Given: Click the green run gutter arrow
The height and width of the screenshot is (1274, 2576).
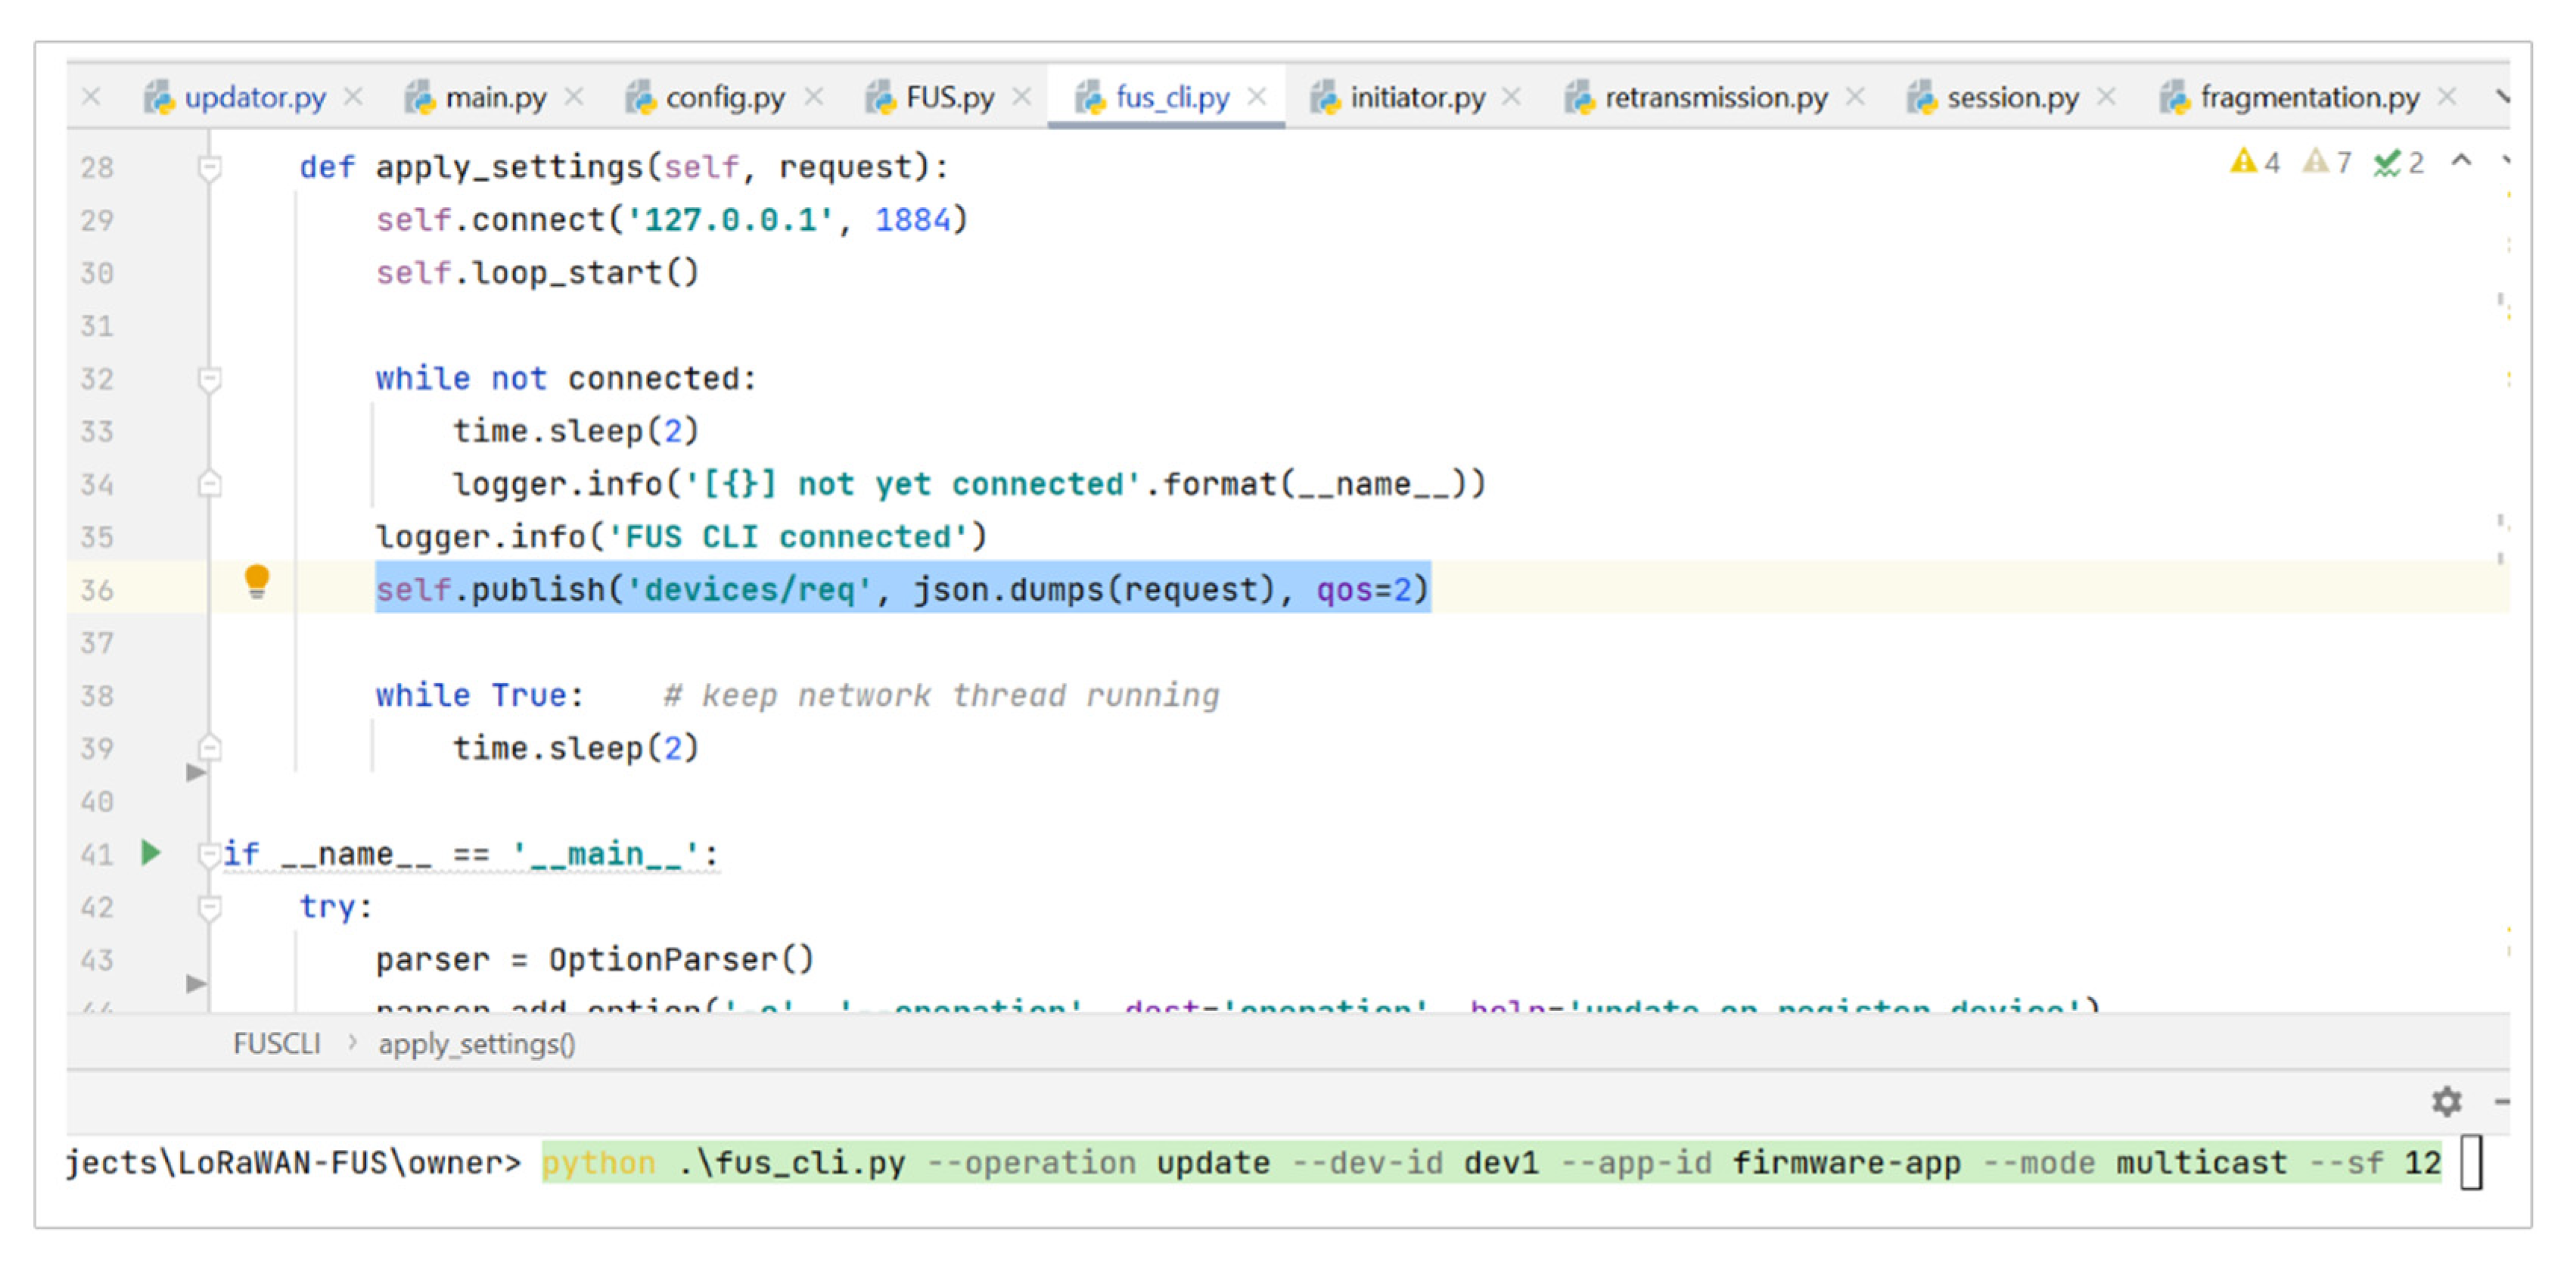Looking at the screenshot, I should coord(151,853).
